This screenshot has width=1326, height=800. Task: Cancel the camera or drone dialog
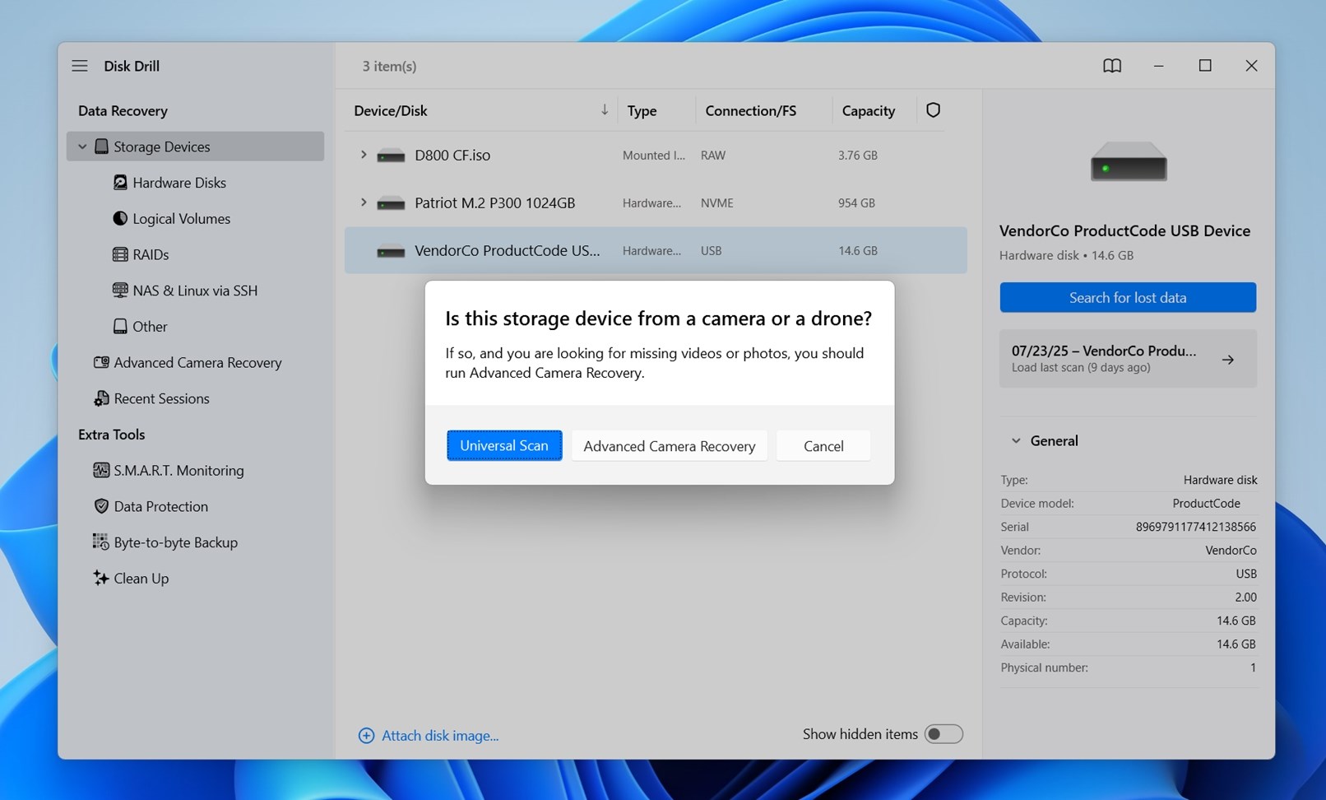click(x=823, y=445)
